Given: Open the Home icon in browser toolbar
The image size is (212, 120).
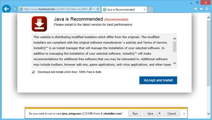Looking at the screenshot, I should pos(195,9).
